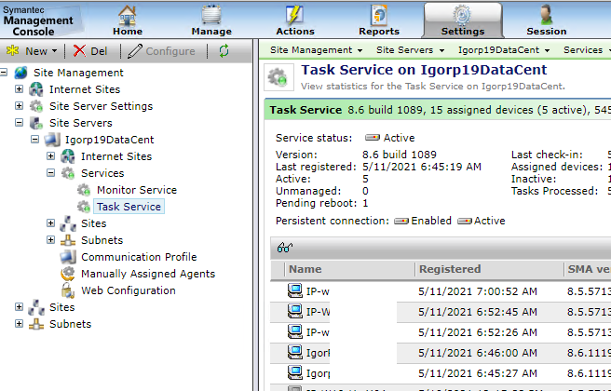The width and height of the screenshot is (611, 391).
Task: Click the Web Configuration padlock icon
Action: tap(68, 290)
